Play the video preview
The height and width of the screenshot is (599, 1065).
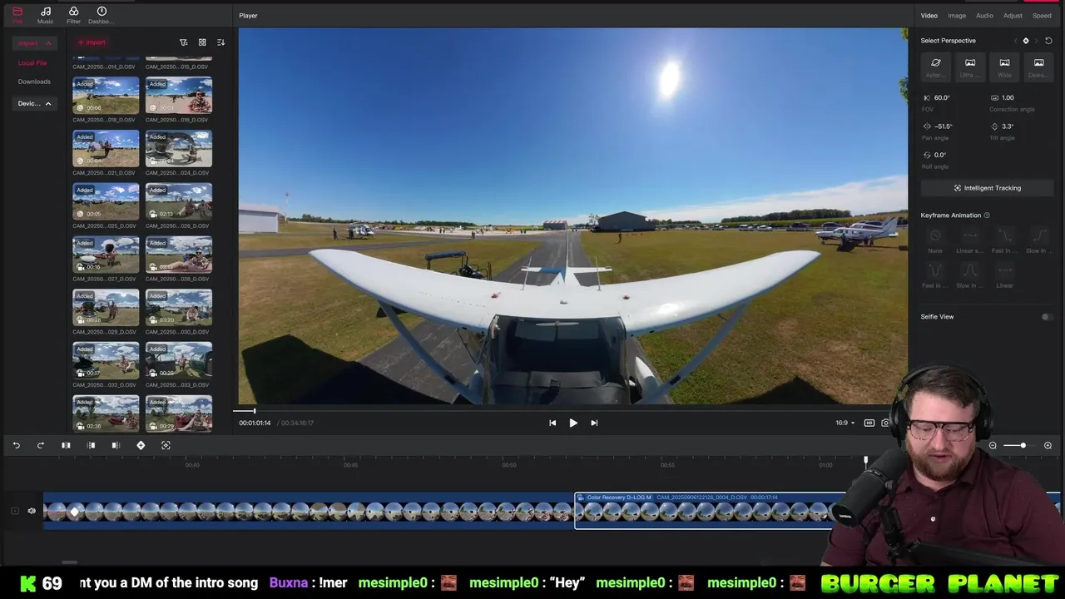point(573,423)
